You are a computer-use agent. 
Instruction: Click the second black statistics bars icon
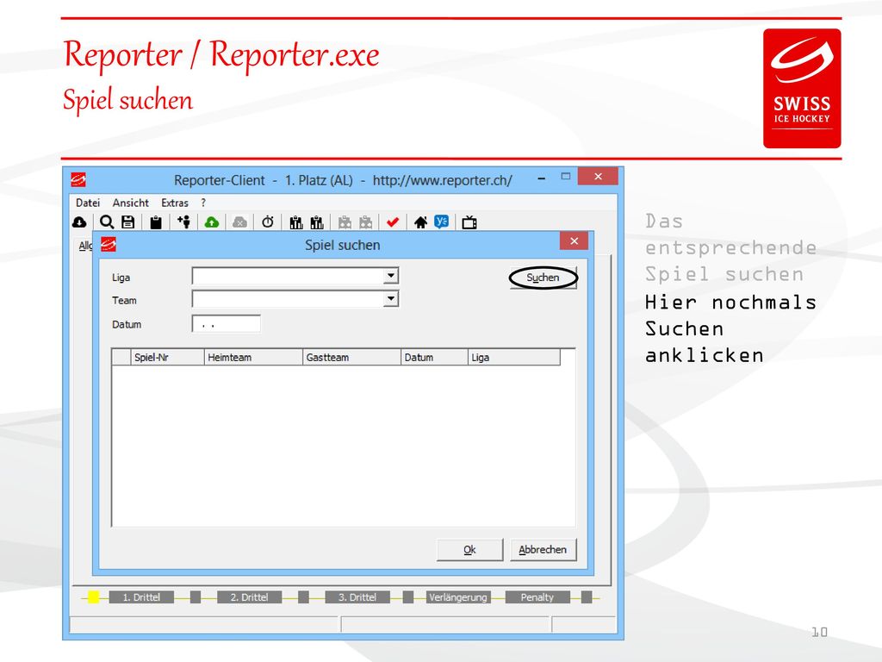pos(317,222)
